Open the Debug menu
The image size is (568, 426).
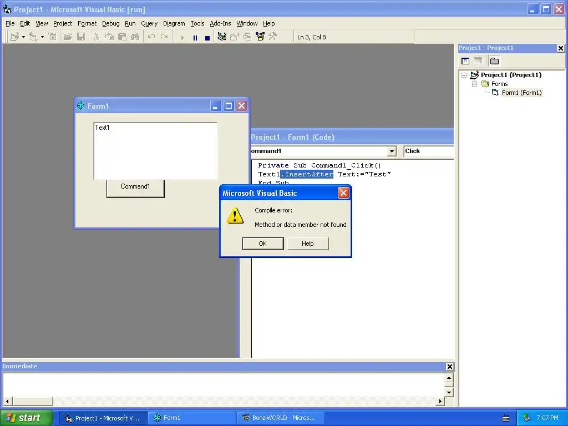111,23
